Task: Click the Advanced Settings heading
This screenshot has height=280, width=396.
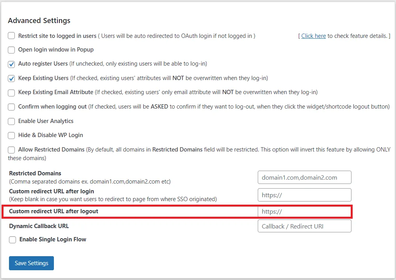Action: (39, 20)
